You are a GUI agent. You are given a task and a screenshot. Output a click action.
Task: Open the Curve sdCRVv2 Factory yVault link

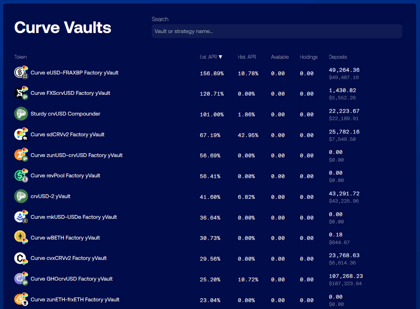tap(68, 134)
